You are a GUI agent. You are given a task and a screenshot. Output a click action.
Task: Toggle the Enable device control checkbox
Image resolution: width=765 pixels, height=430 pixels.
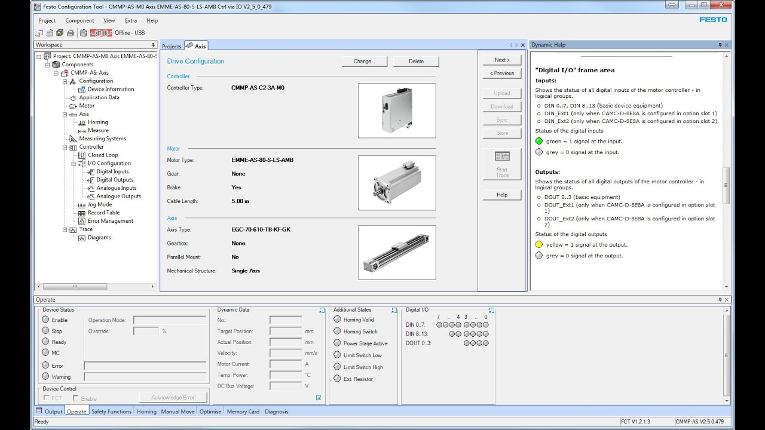coord(75,398)
